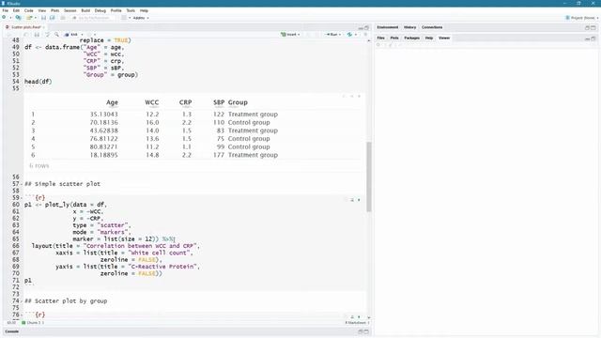Click the Age column header in output table
601x338 pixels.
(x=112, y=102)
